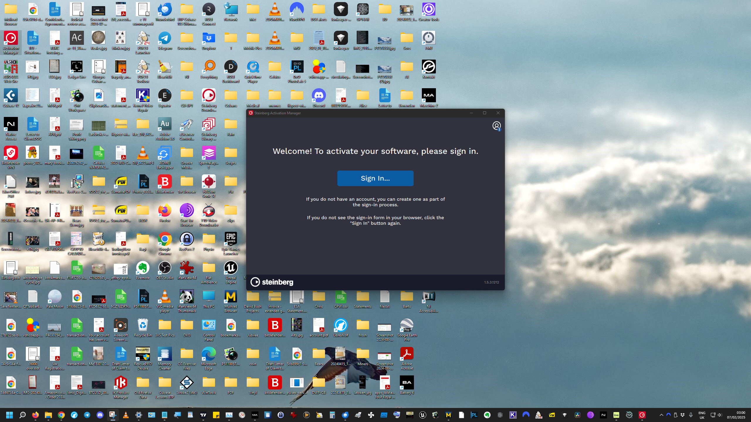Select the Tor Browser desktop folder
Image resolution: width=751 pixels, height=422 pixels.
coord(187,184)
